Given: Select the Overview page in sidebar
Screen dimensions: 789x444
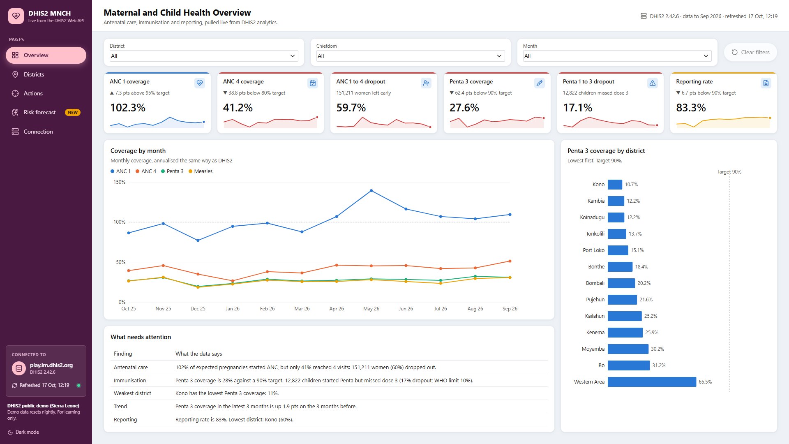Looking at the screenshot, I should click(46, 55).
